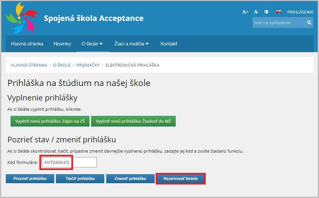Screen dimensions: 319x198
Task: Open the Kontakt menu item
Action: [169, 43]
